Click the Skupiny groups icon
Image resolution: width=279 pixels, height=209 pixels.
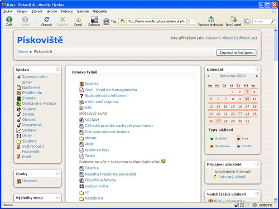18,109
